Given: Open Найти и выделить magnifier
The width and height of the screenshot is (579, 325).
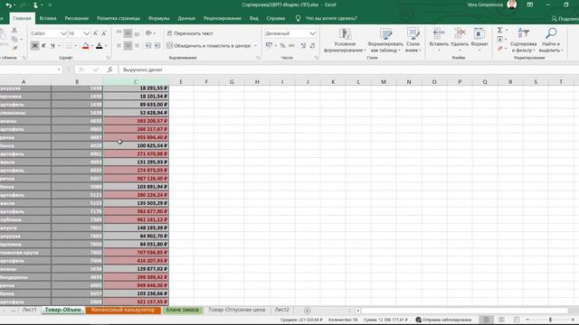Looking at the screenshot, I should (551, 40).
